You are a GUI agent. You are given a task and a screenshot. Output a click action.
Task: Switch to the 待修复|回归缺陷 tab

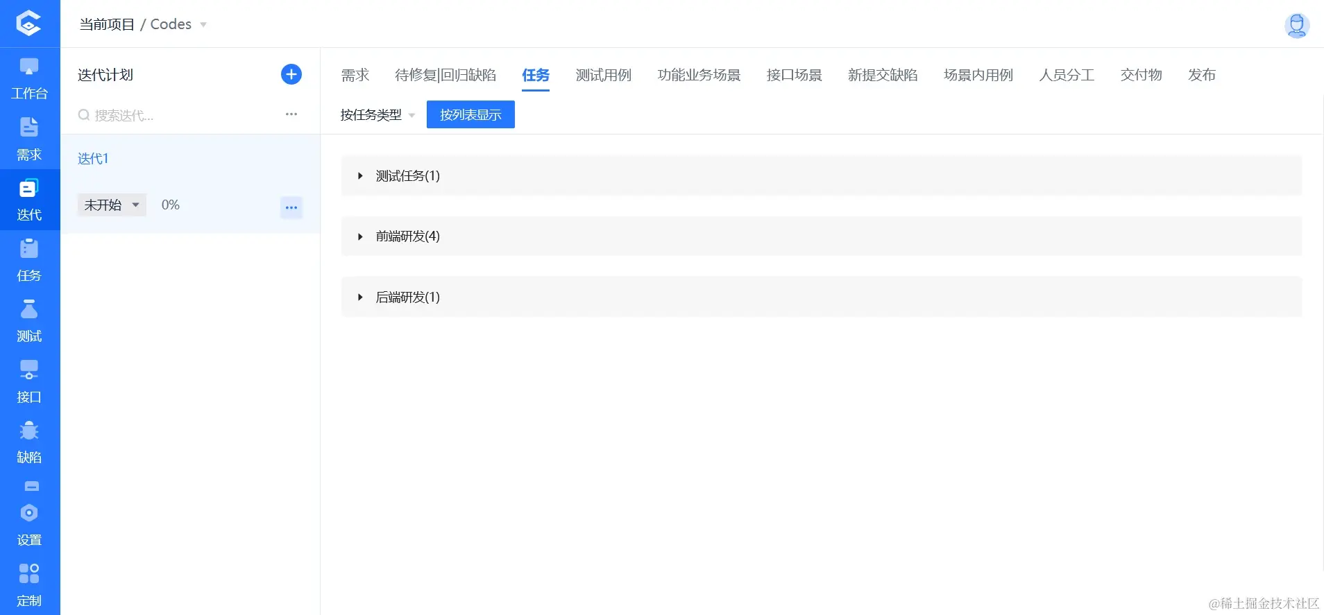445,75
